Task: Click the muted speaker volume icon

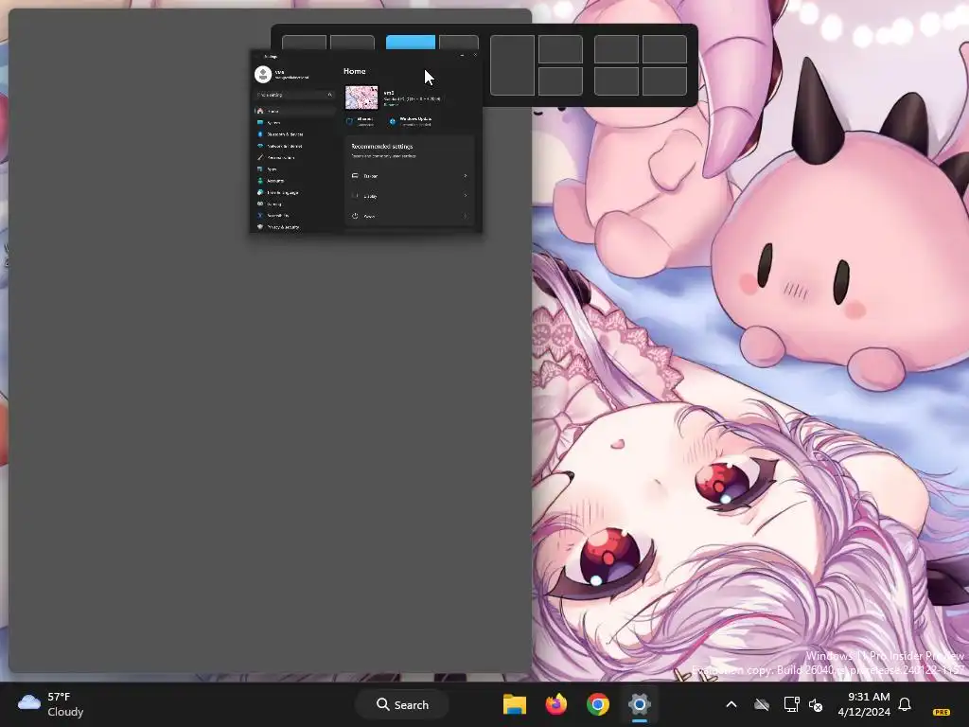Action: pyautogui.click(x=816, y=705)
